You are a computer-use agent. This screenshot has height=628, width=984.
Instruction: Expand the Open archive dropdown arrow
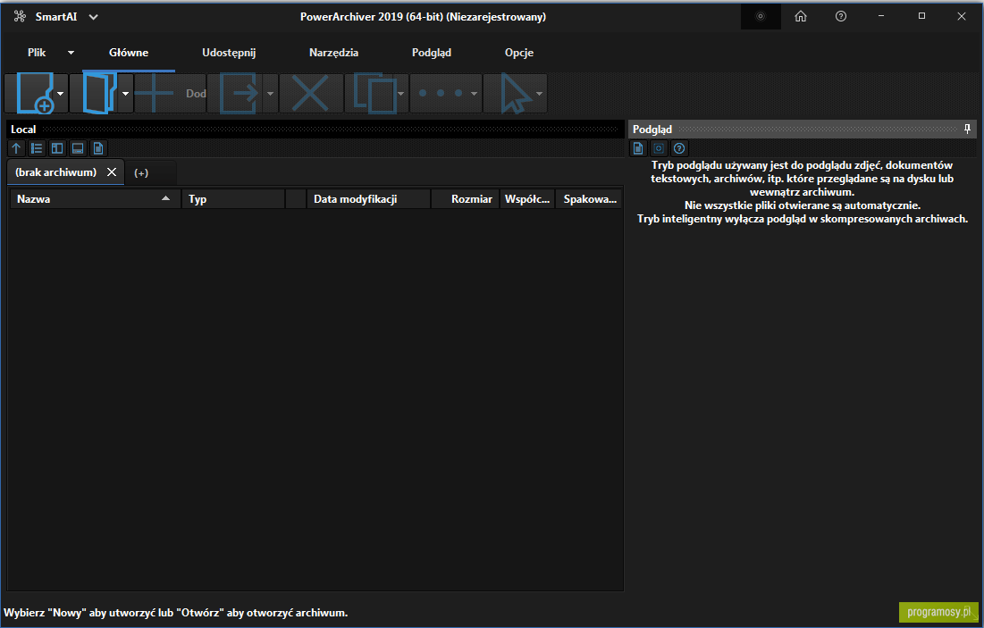pyautogui.click(x=125, y=94)
